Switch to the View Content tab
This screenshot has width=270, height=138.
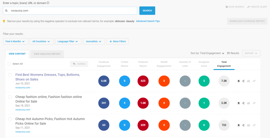point(17,54)
